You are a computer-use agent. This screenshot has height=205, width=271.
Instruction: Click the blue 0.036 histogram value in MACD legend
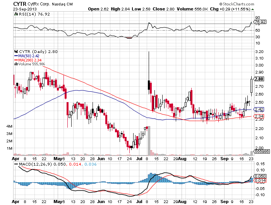pos(91,164)
